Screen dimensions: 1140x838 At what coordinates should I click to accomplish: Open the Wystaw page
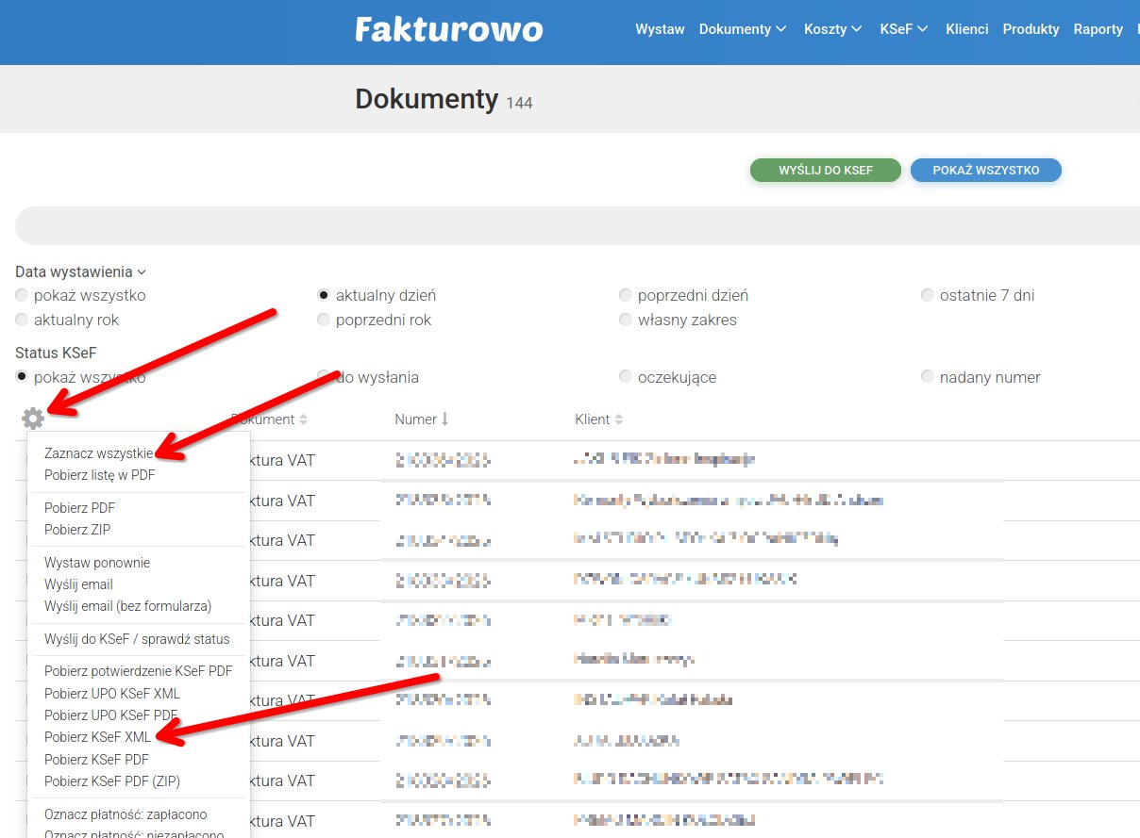pyautogui.click(x=660, y=29)
